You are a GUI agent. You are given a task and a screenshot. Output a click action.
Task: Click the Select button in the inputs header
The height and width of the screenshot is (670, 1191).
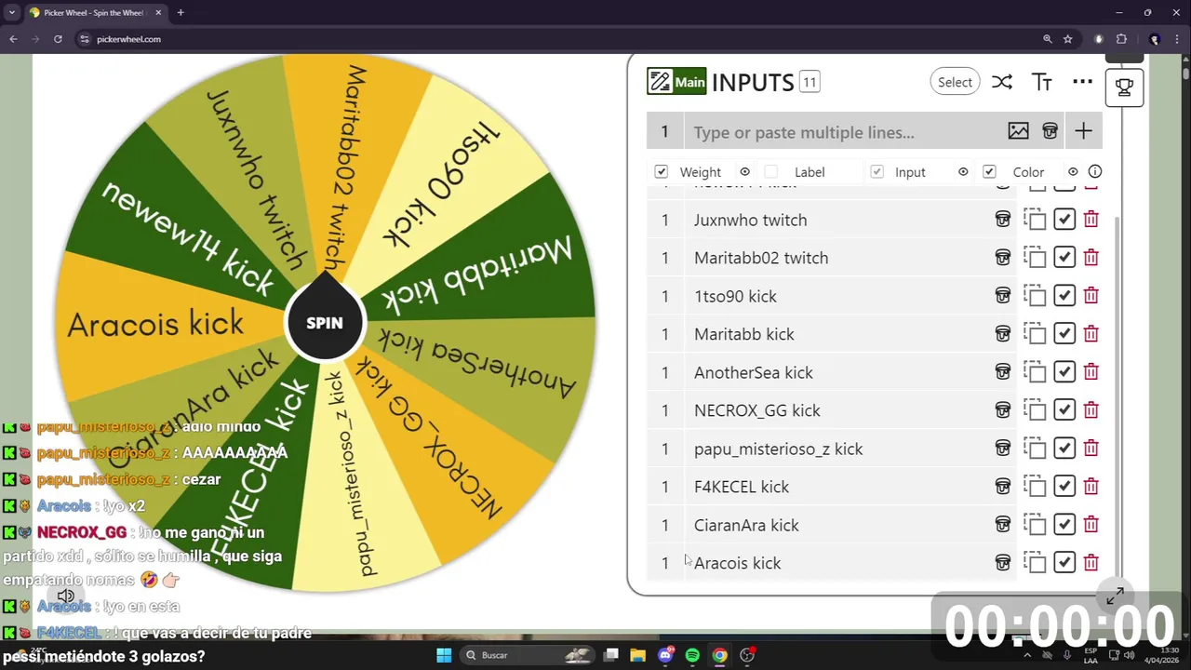point(955,82)
